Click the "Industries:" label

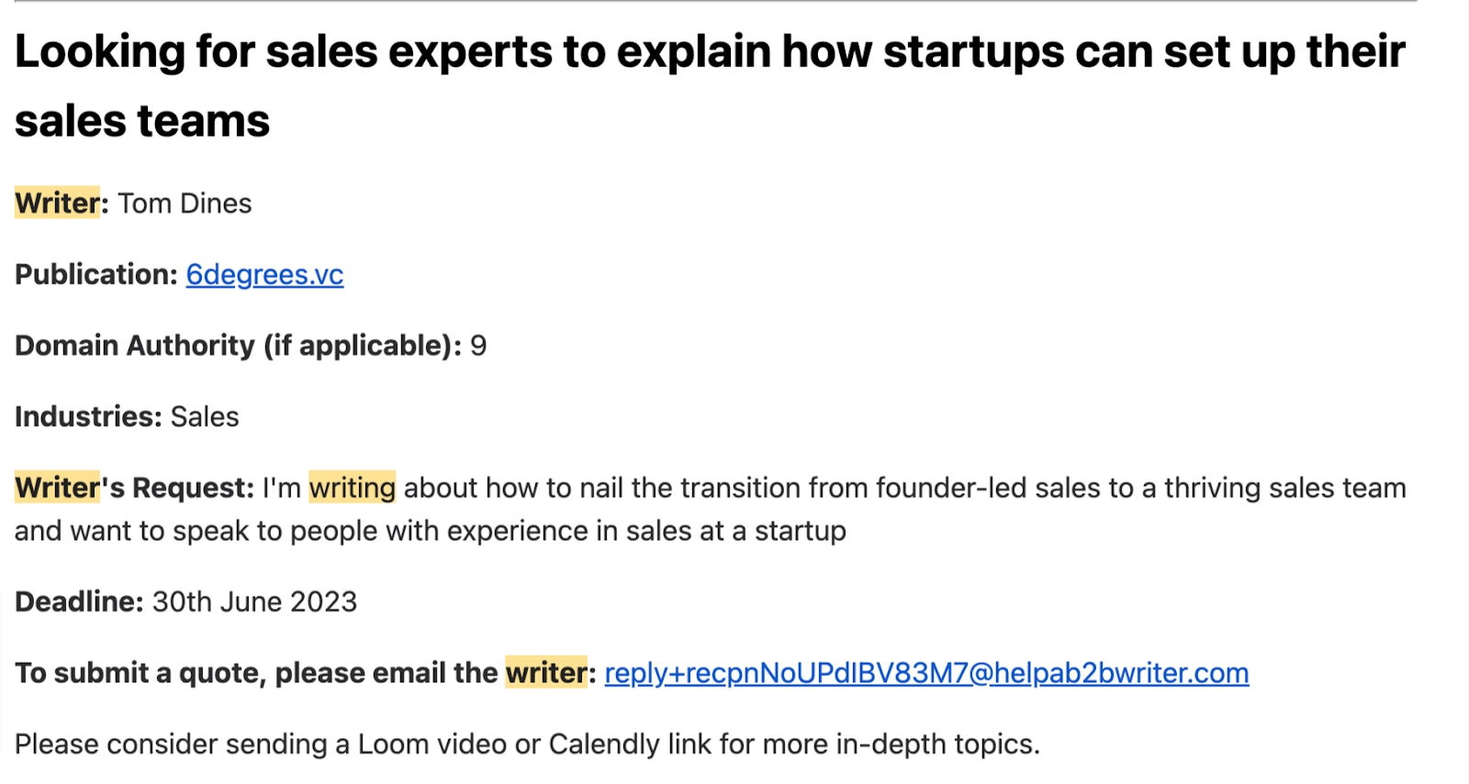click(88, 417)
